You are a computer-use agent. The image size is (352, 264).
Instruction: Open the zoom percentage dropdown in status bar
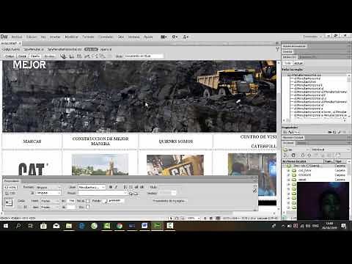(194, 218)
